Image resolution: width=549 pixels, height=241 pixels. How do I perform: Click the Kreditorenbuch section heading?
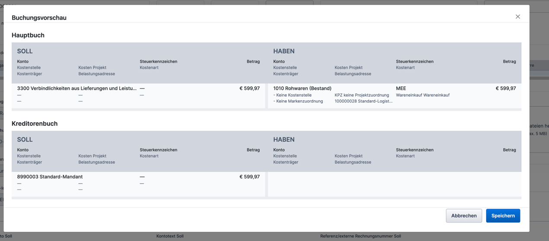point(35,124)
